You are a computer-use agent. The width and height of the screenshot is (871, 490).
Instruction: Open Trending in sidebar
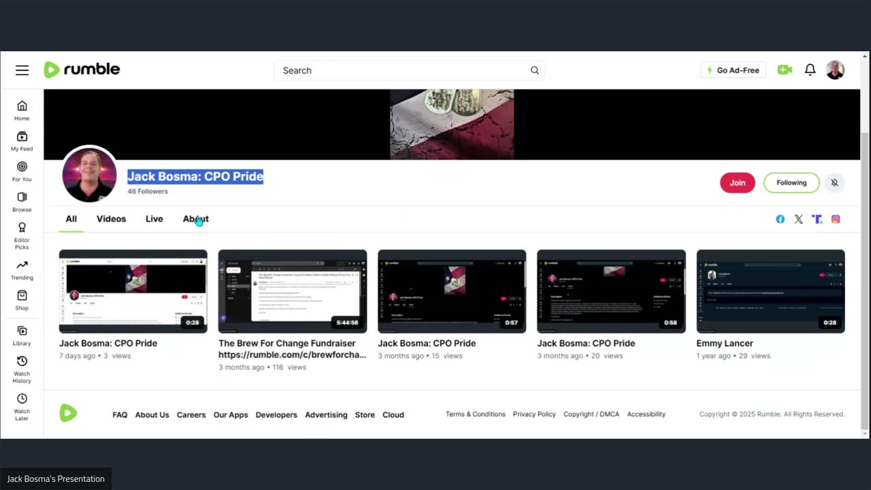22,270
